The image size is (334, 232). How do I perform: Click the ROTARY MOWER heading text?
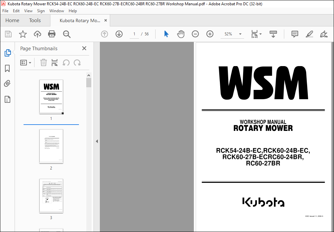pyautogui.click(x=263, y=128)
